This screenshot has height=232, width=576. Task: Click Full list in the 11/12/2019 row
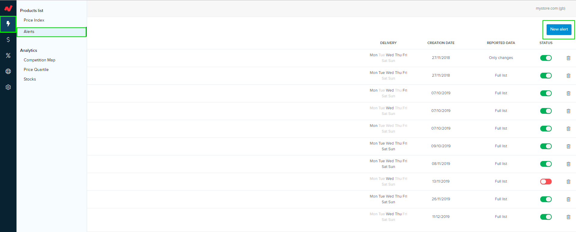(x=501, y=217)
